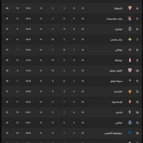Image resolution: width=143 pixels, height=143 pixels.
Task: Click the Real Betis green crest
Action: (130, 39)
